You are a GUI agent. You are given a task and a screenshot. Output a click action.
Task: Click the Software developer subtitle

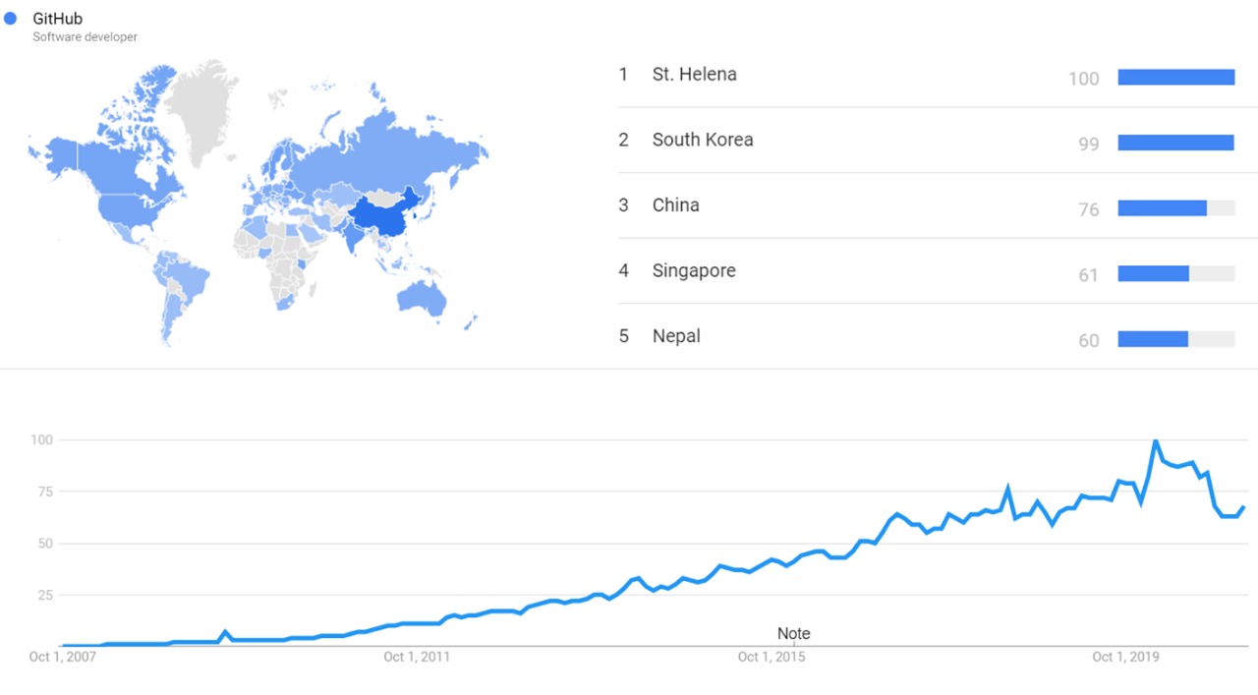(85, 37)
